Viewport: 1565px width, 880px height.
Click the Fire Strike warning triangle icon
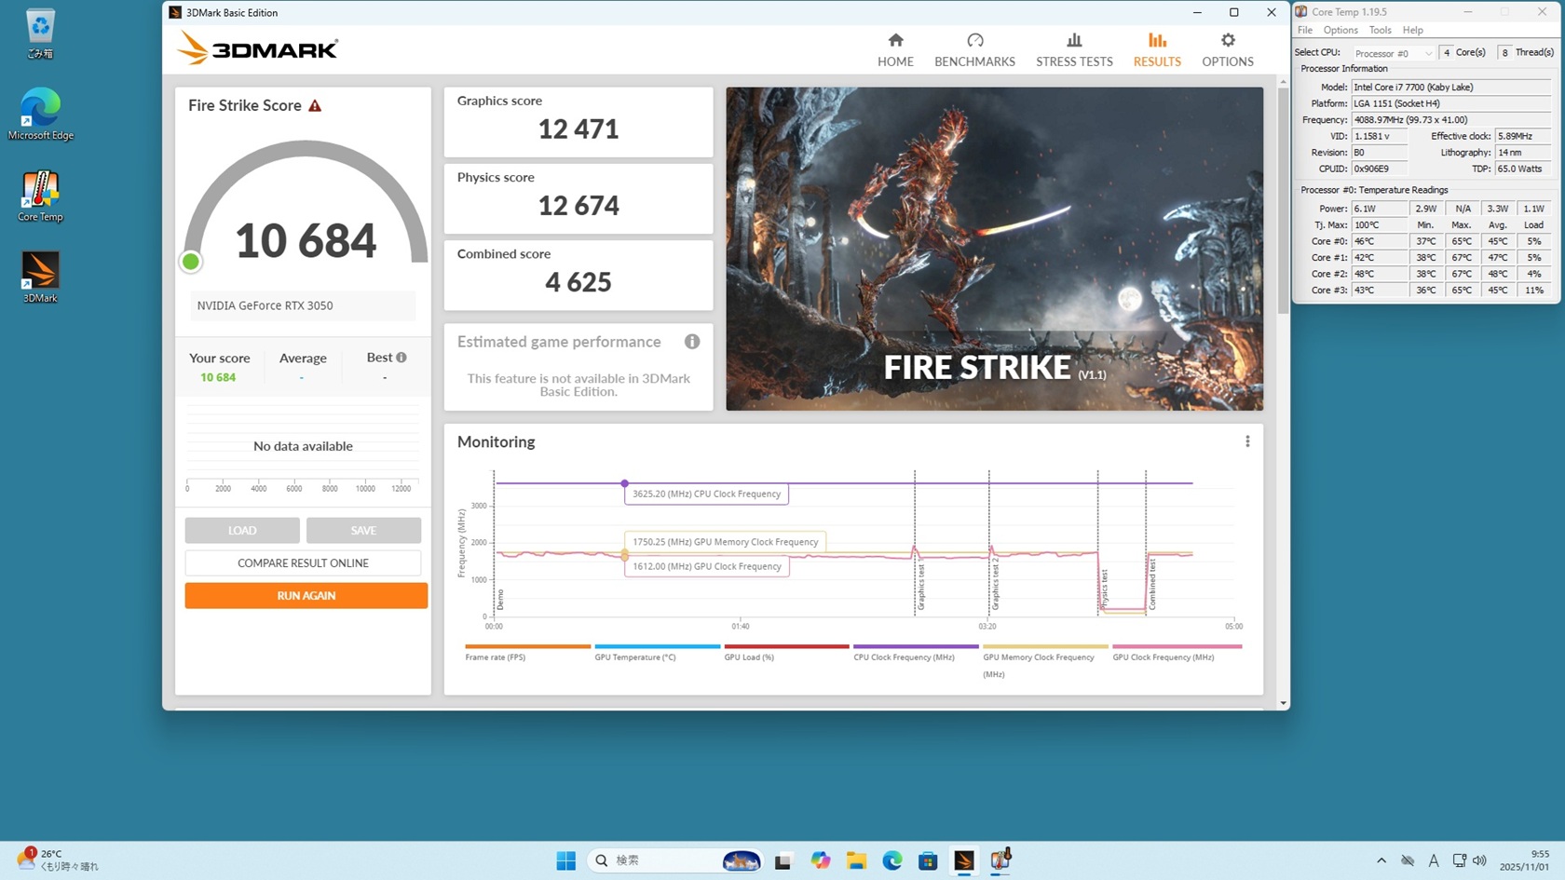(315, 106)
